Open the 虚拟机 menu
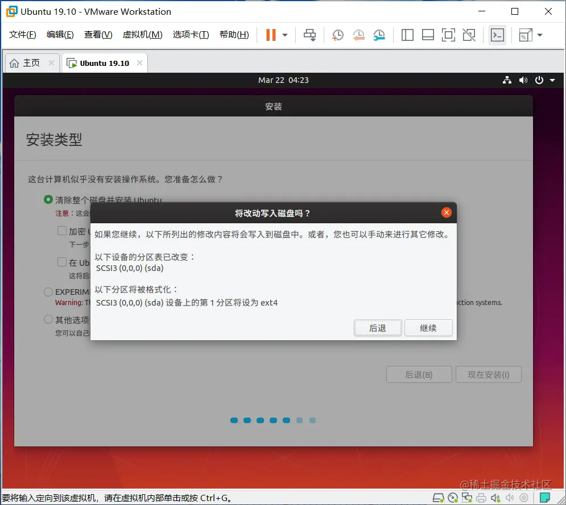This screenshot has width=566, height=505. (x=142, y=34)
